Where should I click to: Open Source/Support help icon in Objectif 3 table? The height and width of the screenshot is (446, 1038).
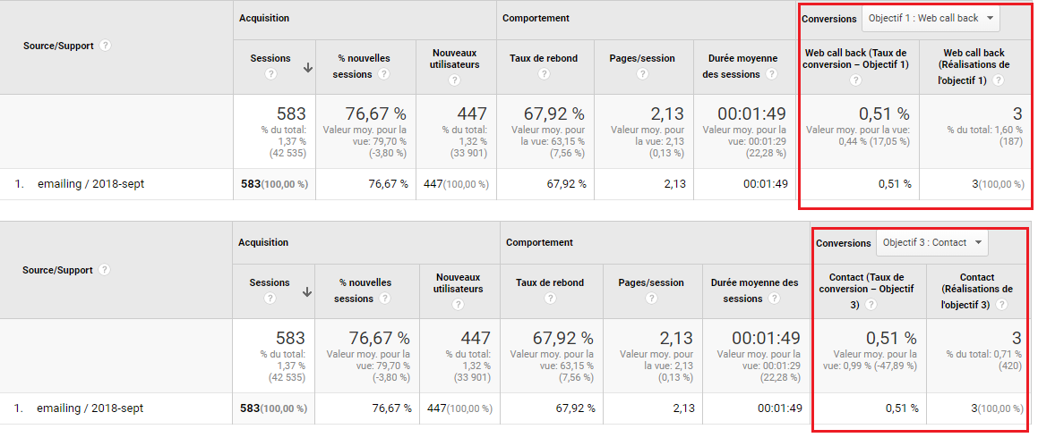104,270
